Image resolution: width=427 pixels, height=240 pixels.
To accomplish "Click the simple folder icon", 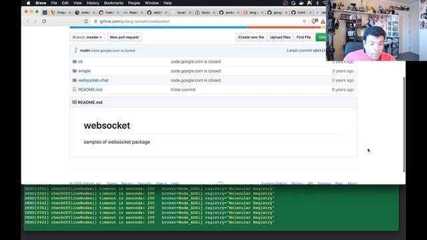I will 75,71.
